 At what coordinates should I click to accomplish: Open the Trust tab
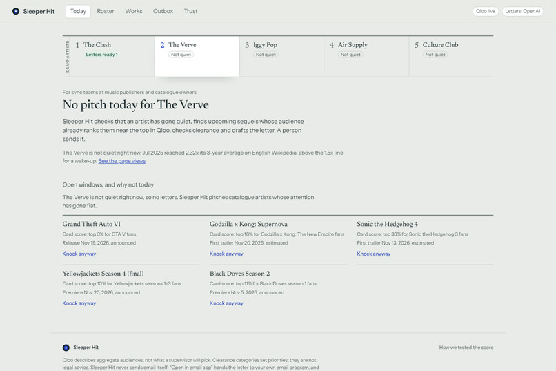pyautogui.click(x=190, y=11)
